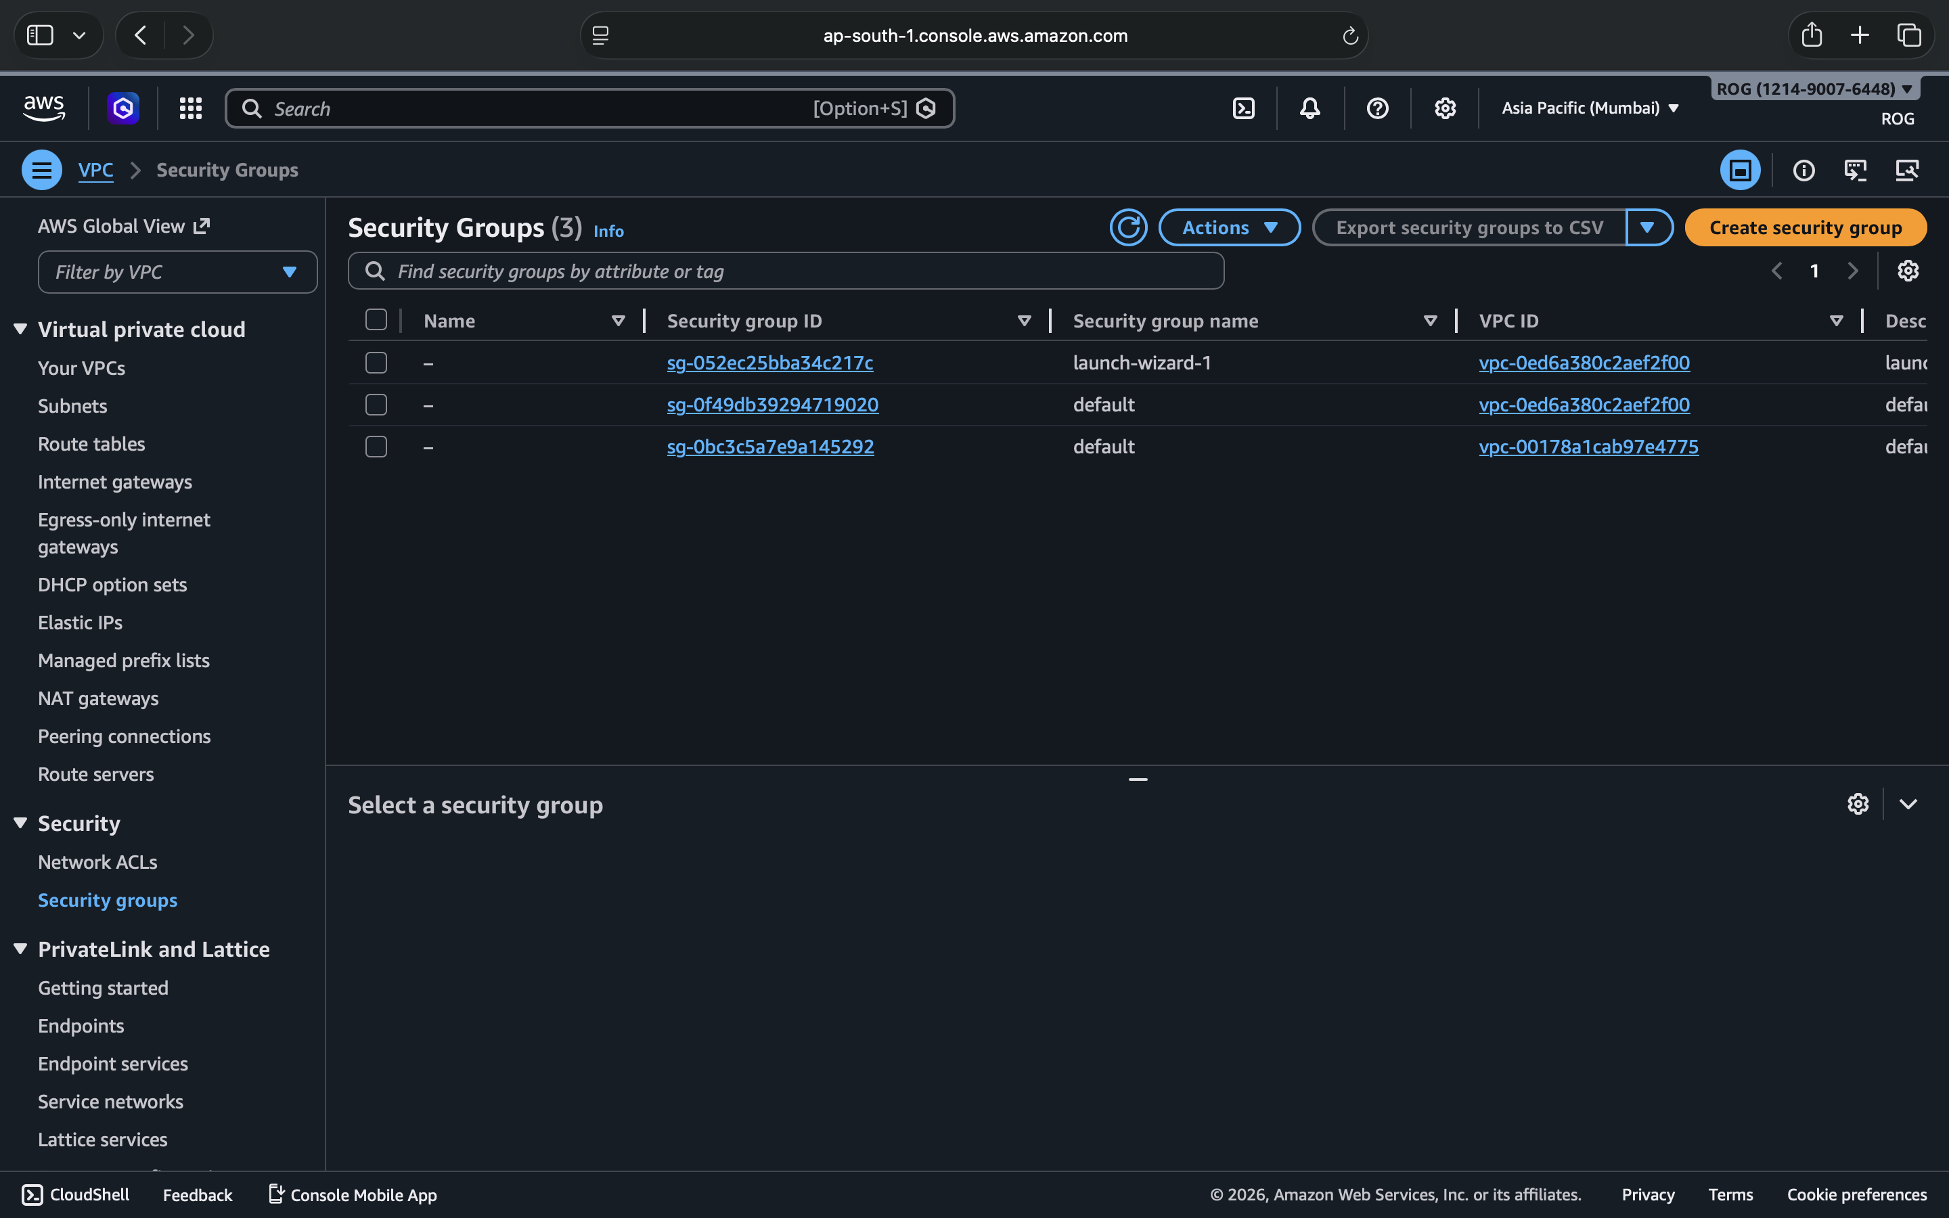Open the help question mark icon
This screenshot has width=1949, height=1218.
pyautogui.click(x=1377, y=108)
